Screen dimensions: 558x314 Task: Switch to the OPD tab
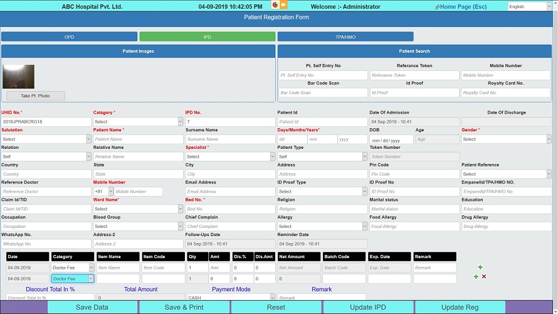tap(69, 37)
